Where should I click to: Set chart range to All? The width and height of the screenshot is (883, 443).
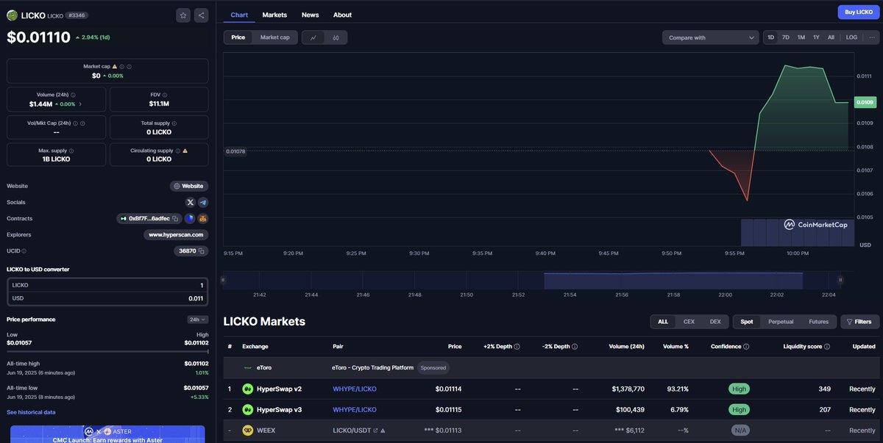click(x=831, y=37)
